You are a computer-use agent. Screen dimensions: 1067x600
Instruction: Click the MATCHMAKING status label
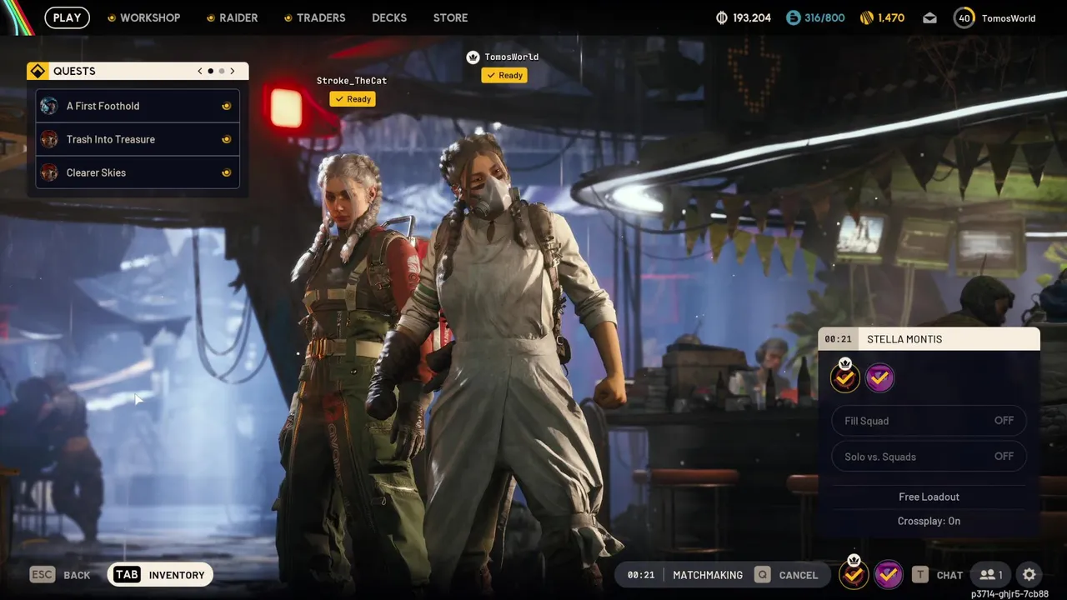click(708, 575)
